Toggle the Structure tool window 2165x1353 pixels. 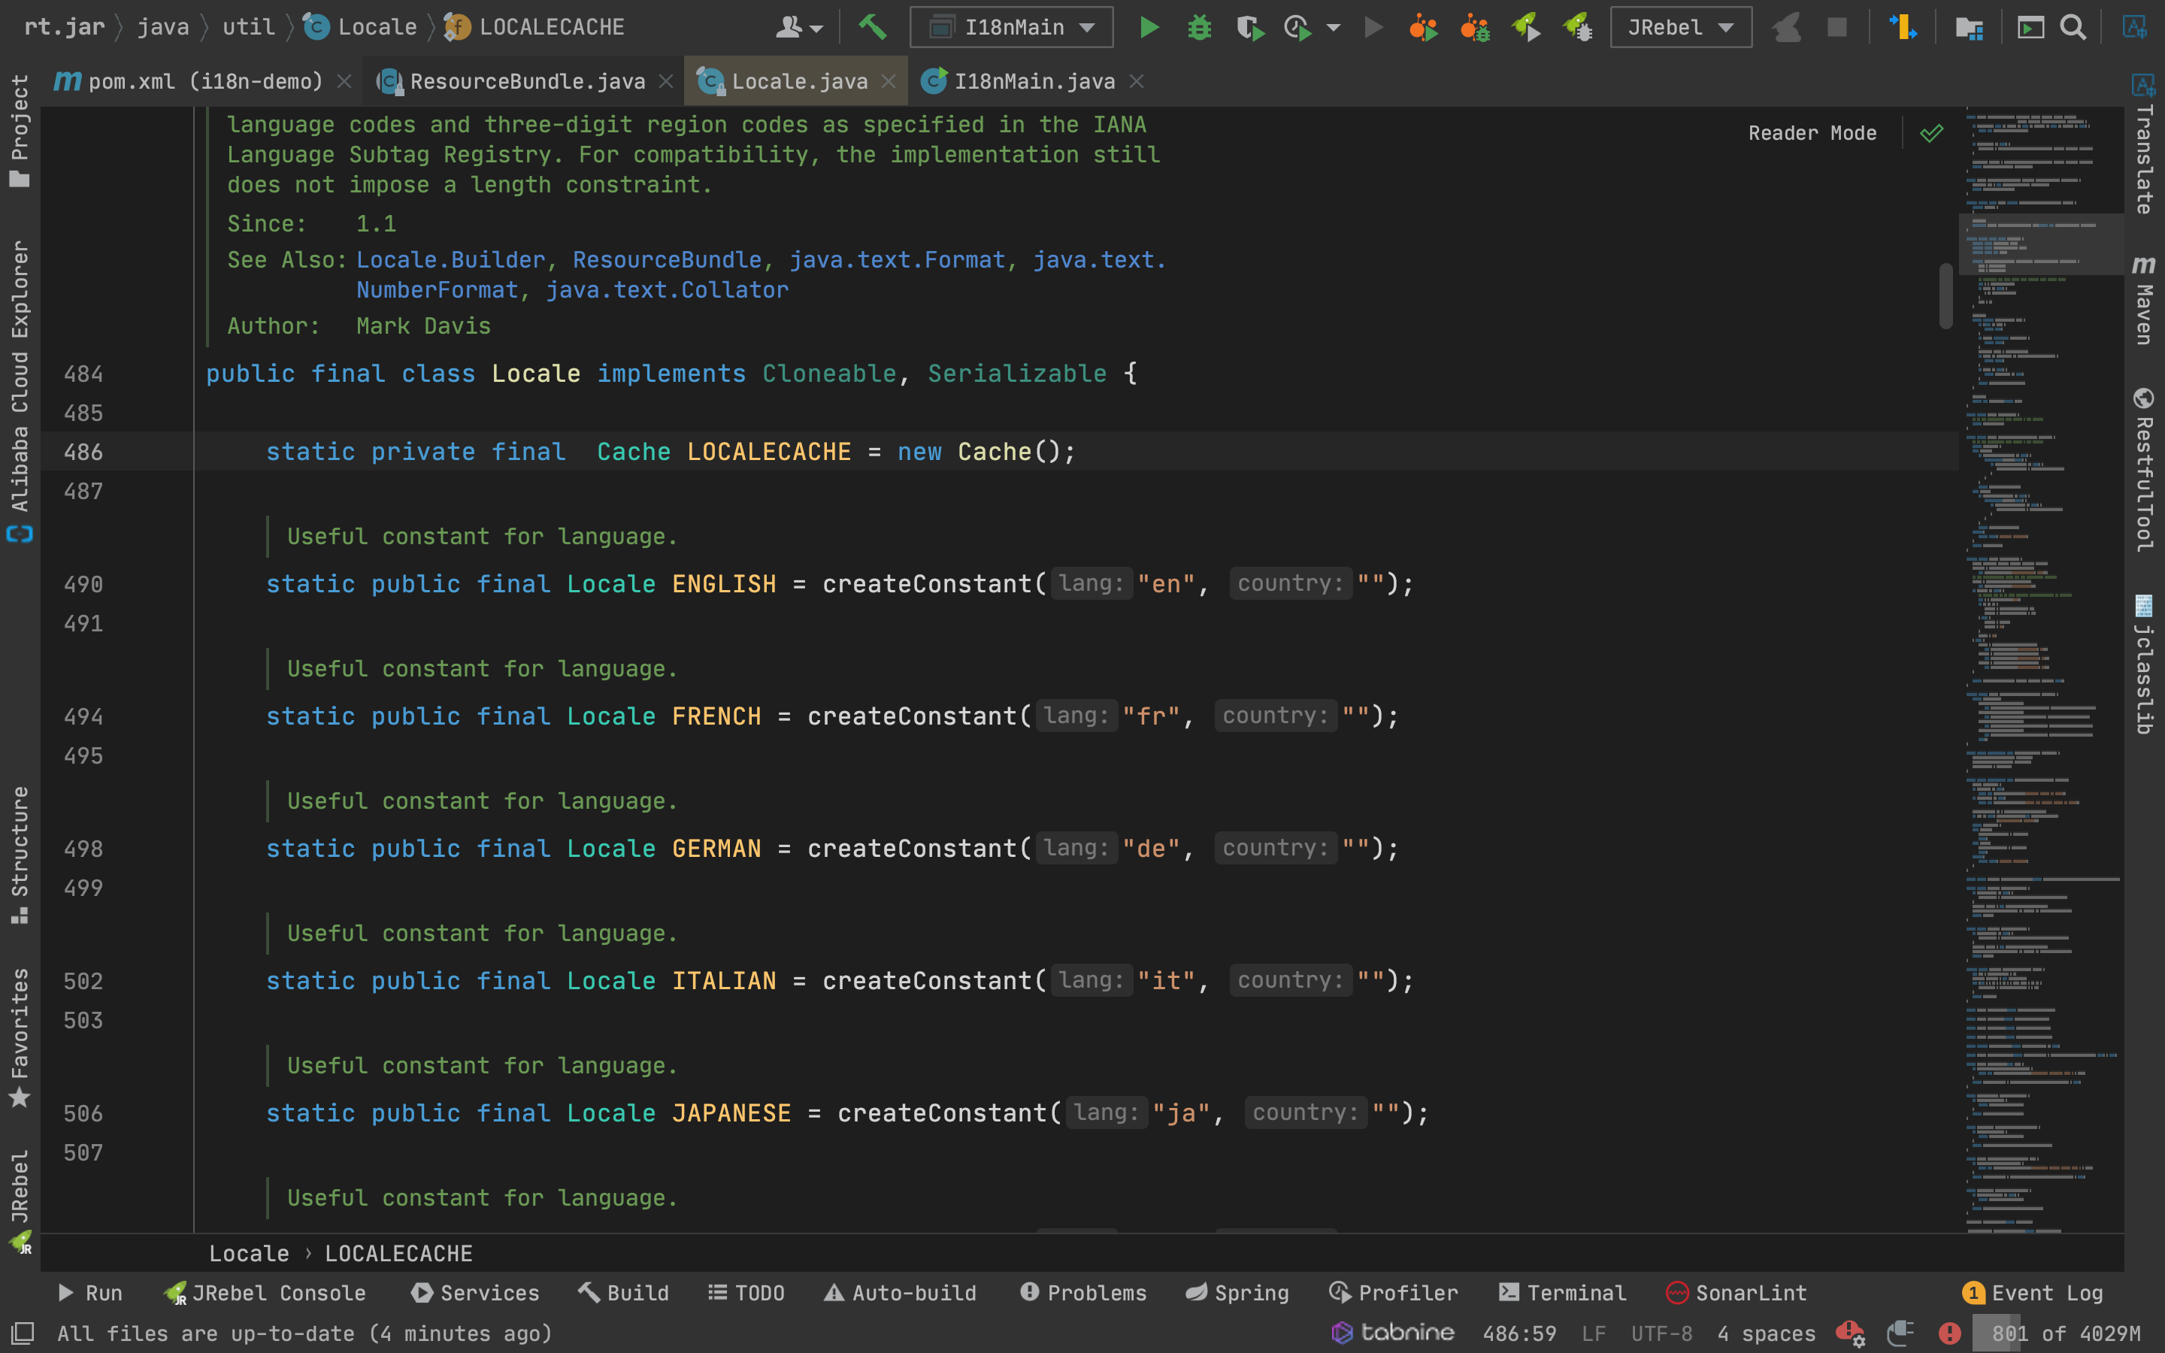(x=20, y=855)
